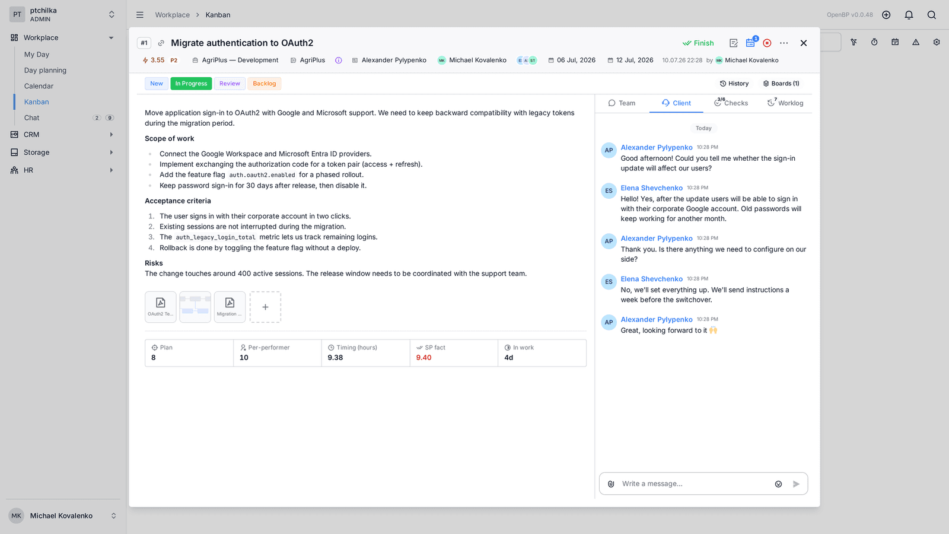Viewport: 949px width, 534px height.
Task: Switch to the Team chat tab
Action: coord(622,103)
